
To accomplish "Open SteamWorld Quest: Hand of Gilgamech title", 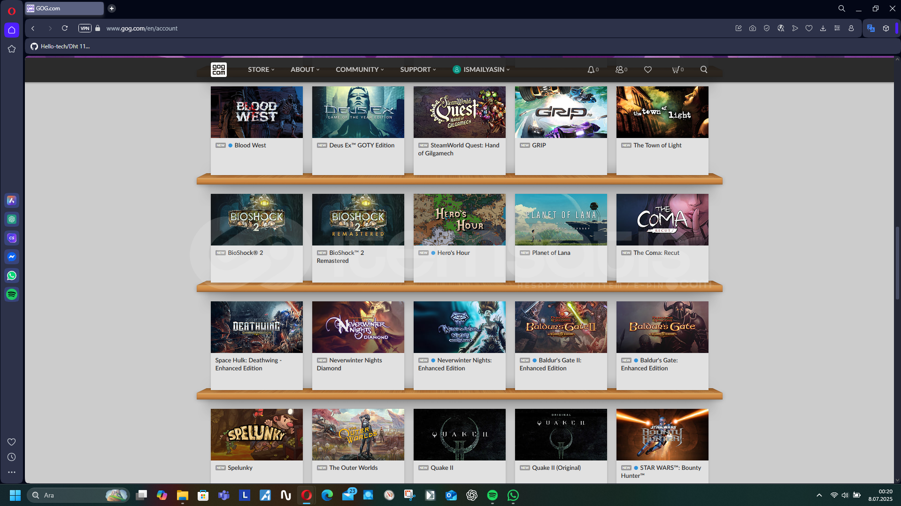I will 459,149.
